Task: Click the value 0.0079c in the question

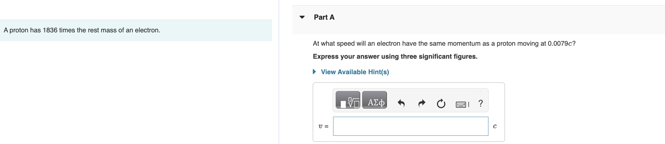Action: 560,43
